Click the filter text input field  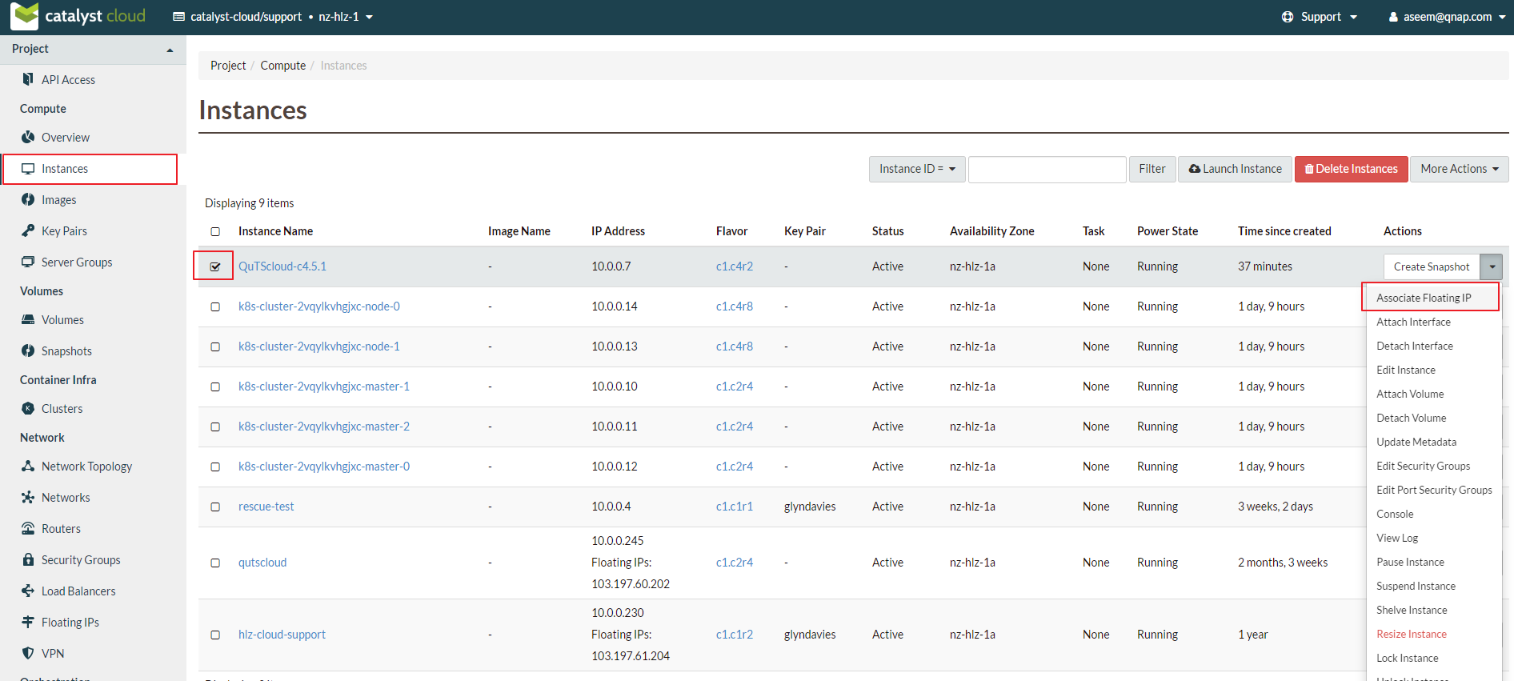1047,169
